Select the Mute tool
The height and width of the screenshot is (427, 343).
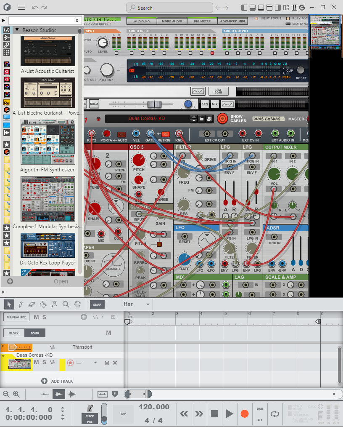[x=54, y=304]
